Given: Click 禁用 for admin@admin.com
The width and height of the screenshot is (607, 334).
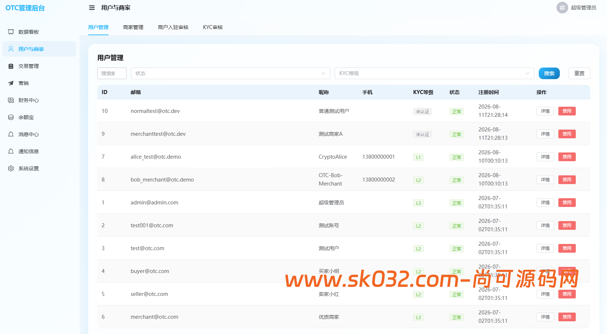Looking at the screenshot, I should coord(567,203).
